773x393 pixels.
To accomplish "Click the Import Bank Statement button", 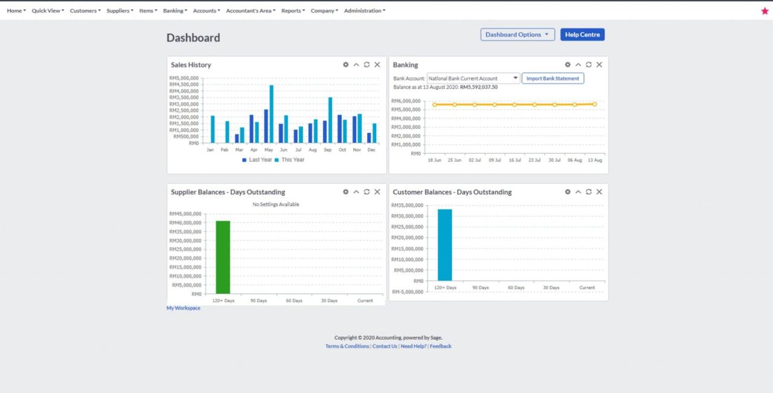I will pos(553,78).
